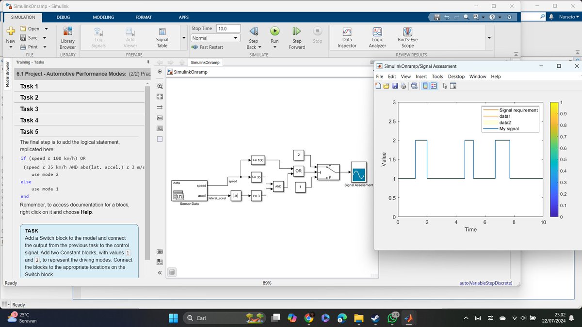Screen dimensions: 582x327
Task: Switch to the APPS ribbon tab
Action: click(x=183, y=17)
